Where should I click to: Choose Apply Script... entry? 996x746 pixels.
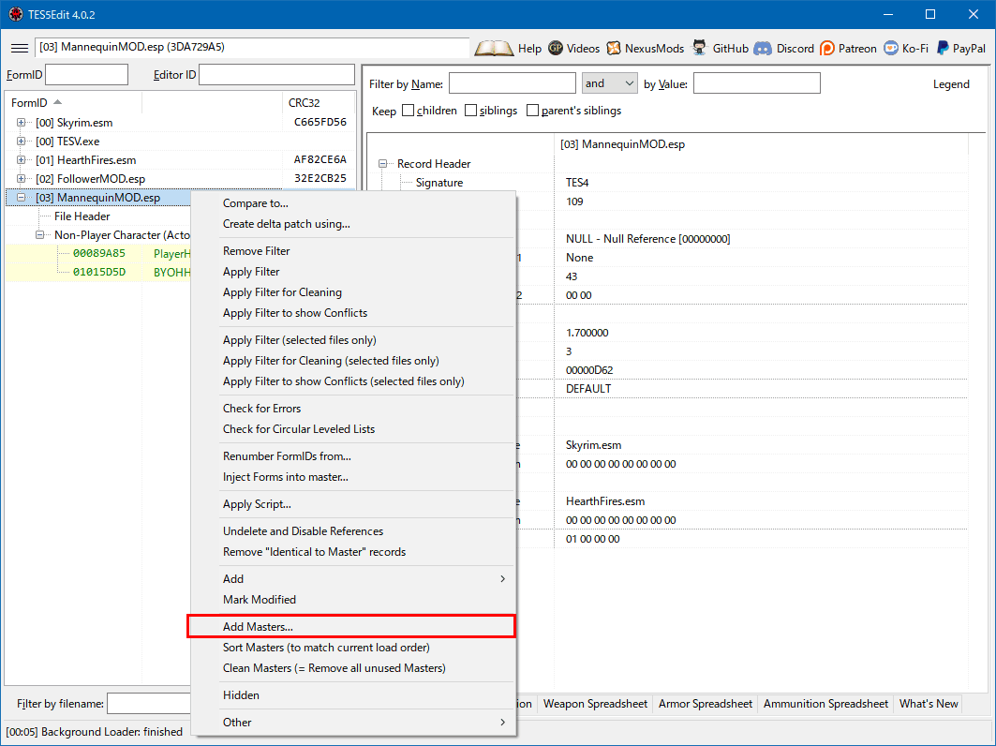354,504
